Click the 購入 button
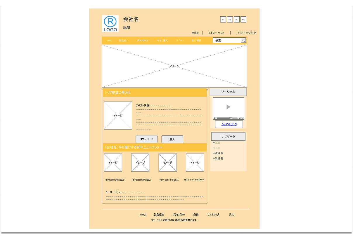The height and width of the screenshot is (237, 353). tap(172, 140)
